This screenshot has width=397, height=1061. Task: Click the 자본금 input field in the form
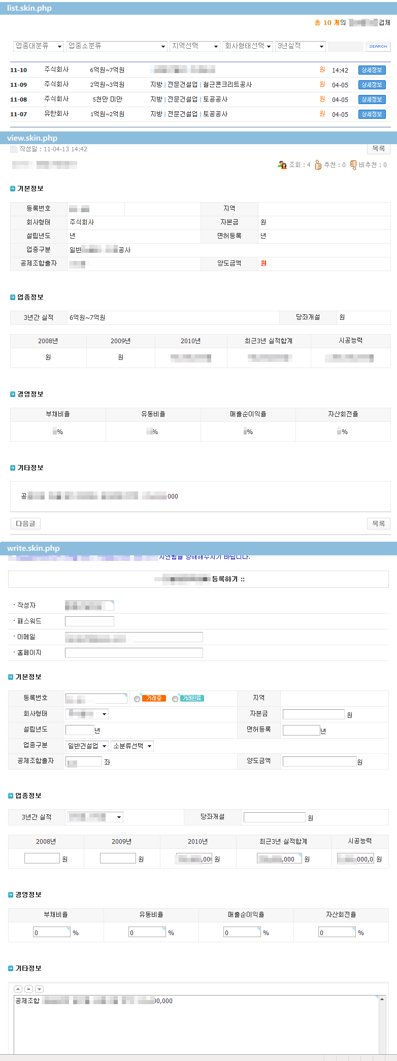point(313,714)
